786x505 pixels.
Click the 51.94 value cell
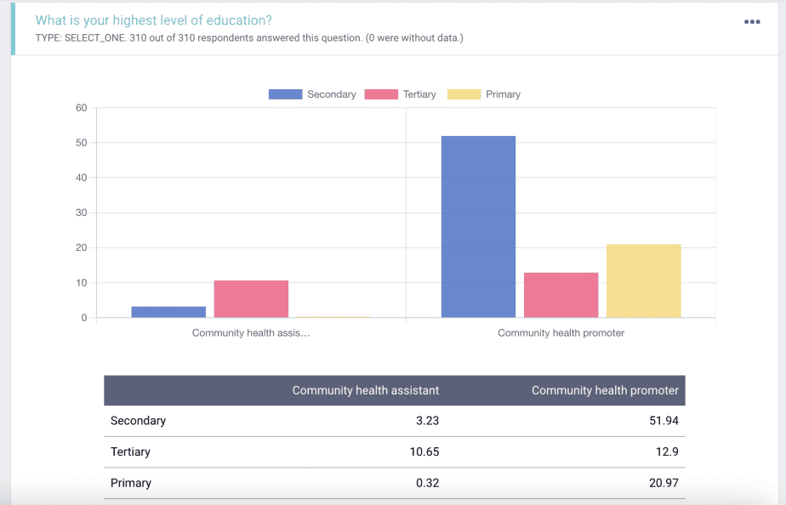click(663, 421)
